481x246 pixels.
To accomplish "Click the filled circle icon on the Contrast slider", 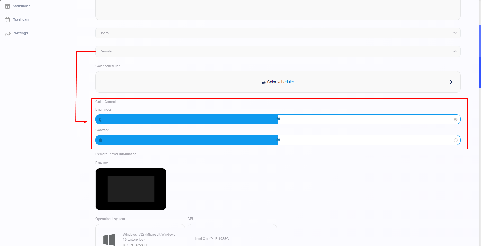I will click(x=101, y=140).
